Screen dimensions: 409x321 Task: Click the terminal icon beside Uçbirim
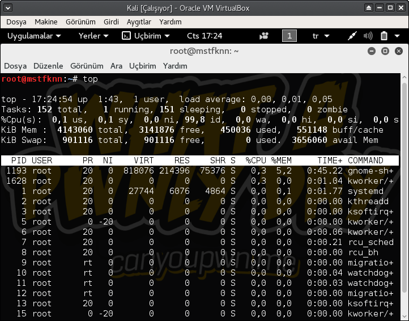[x=126, y=36]
